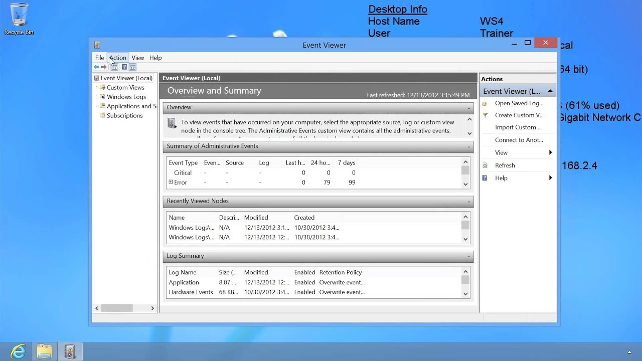Click the Overview section info icon

[172, 123]
